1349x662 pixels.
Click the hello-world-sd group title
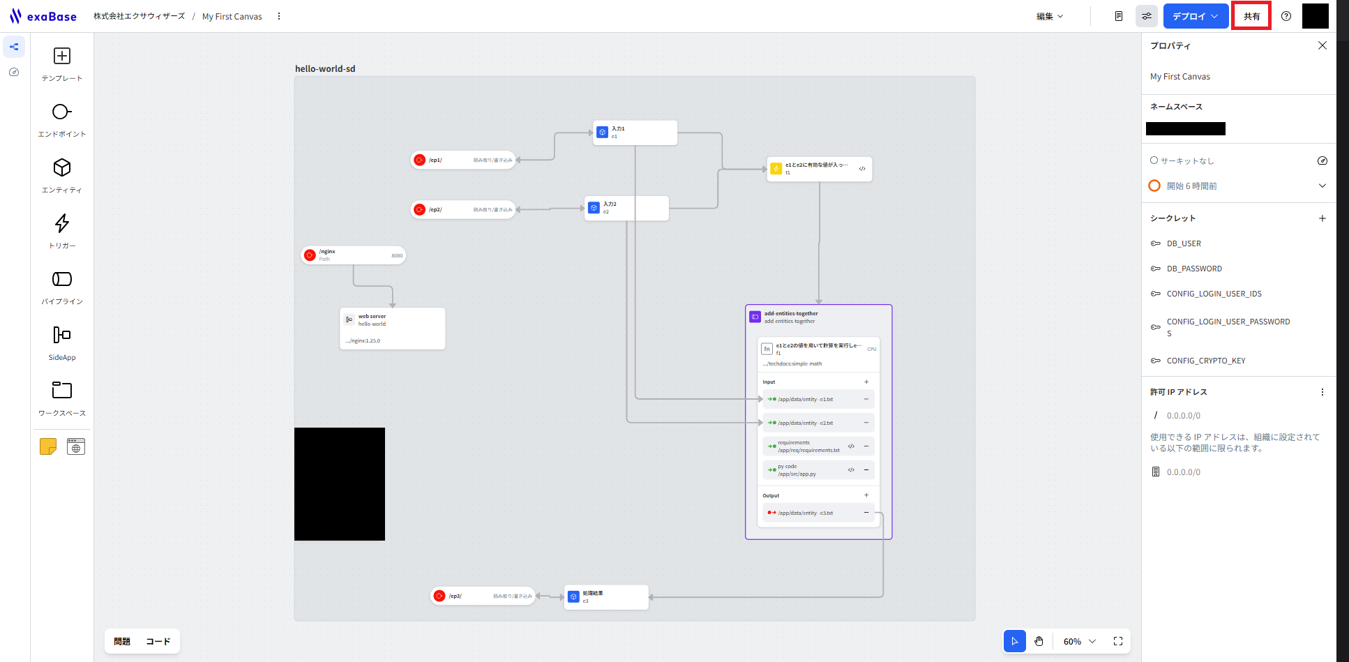(325, 68)
